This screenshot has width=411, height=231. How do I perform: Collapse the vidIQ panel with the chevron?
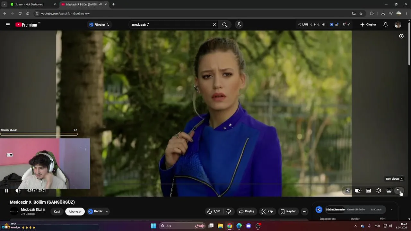click(x=392, y=210)
